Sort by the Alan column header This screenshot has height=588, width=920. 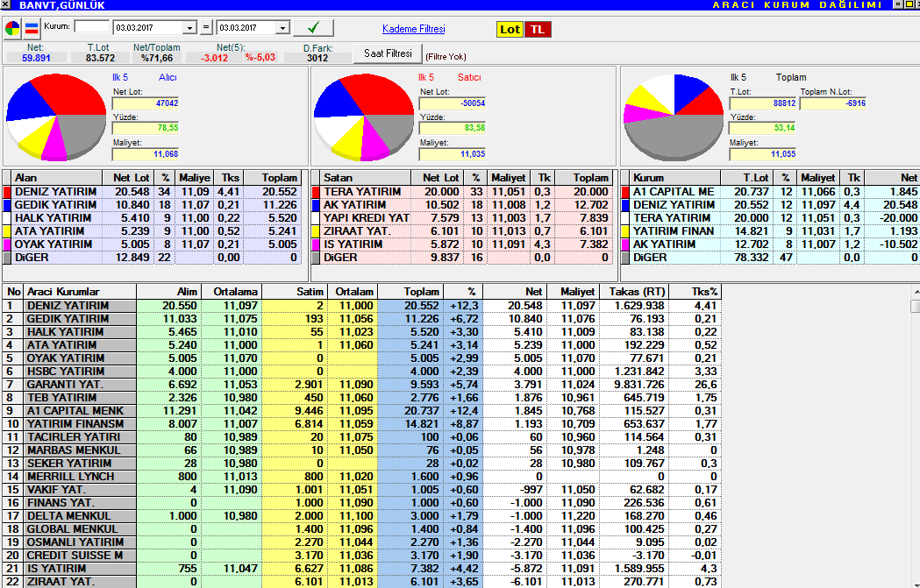(57, 178)
